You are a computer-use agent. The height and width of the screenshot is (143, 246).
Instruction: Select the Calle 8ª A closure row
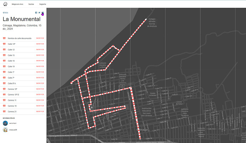point(12,83)
